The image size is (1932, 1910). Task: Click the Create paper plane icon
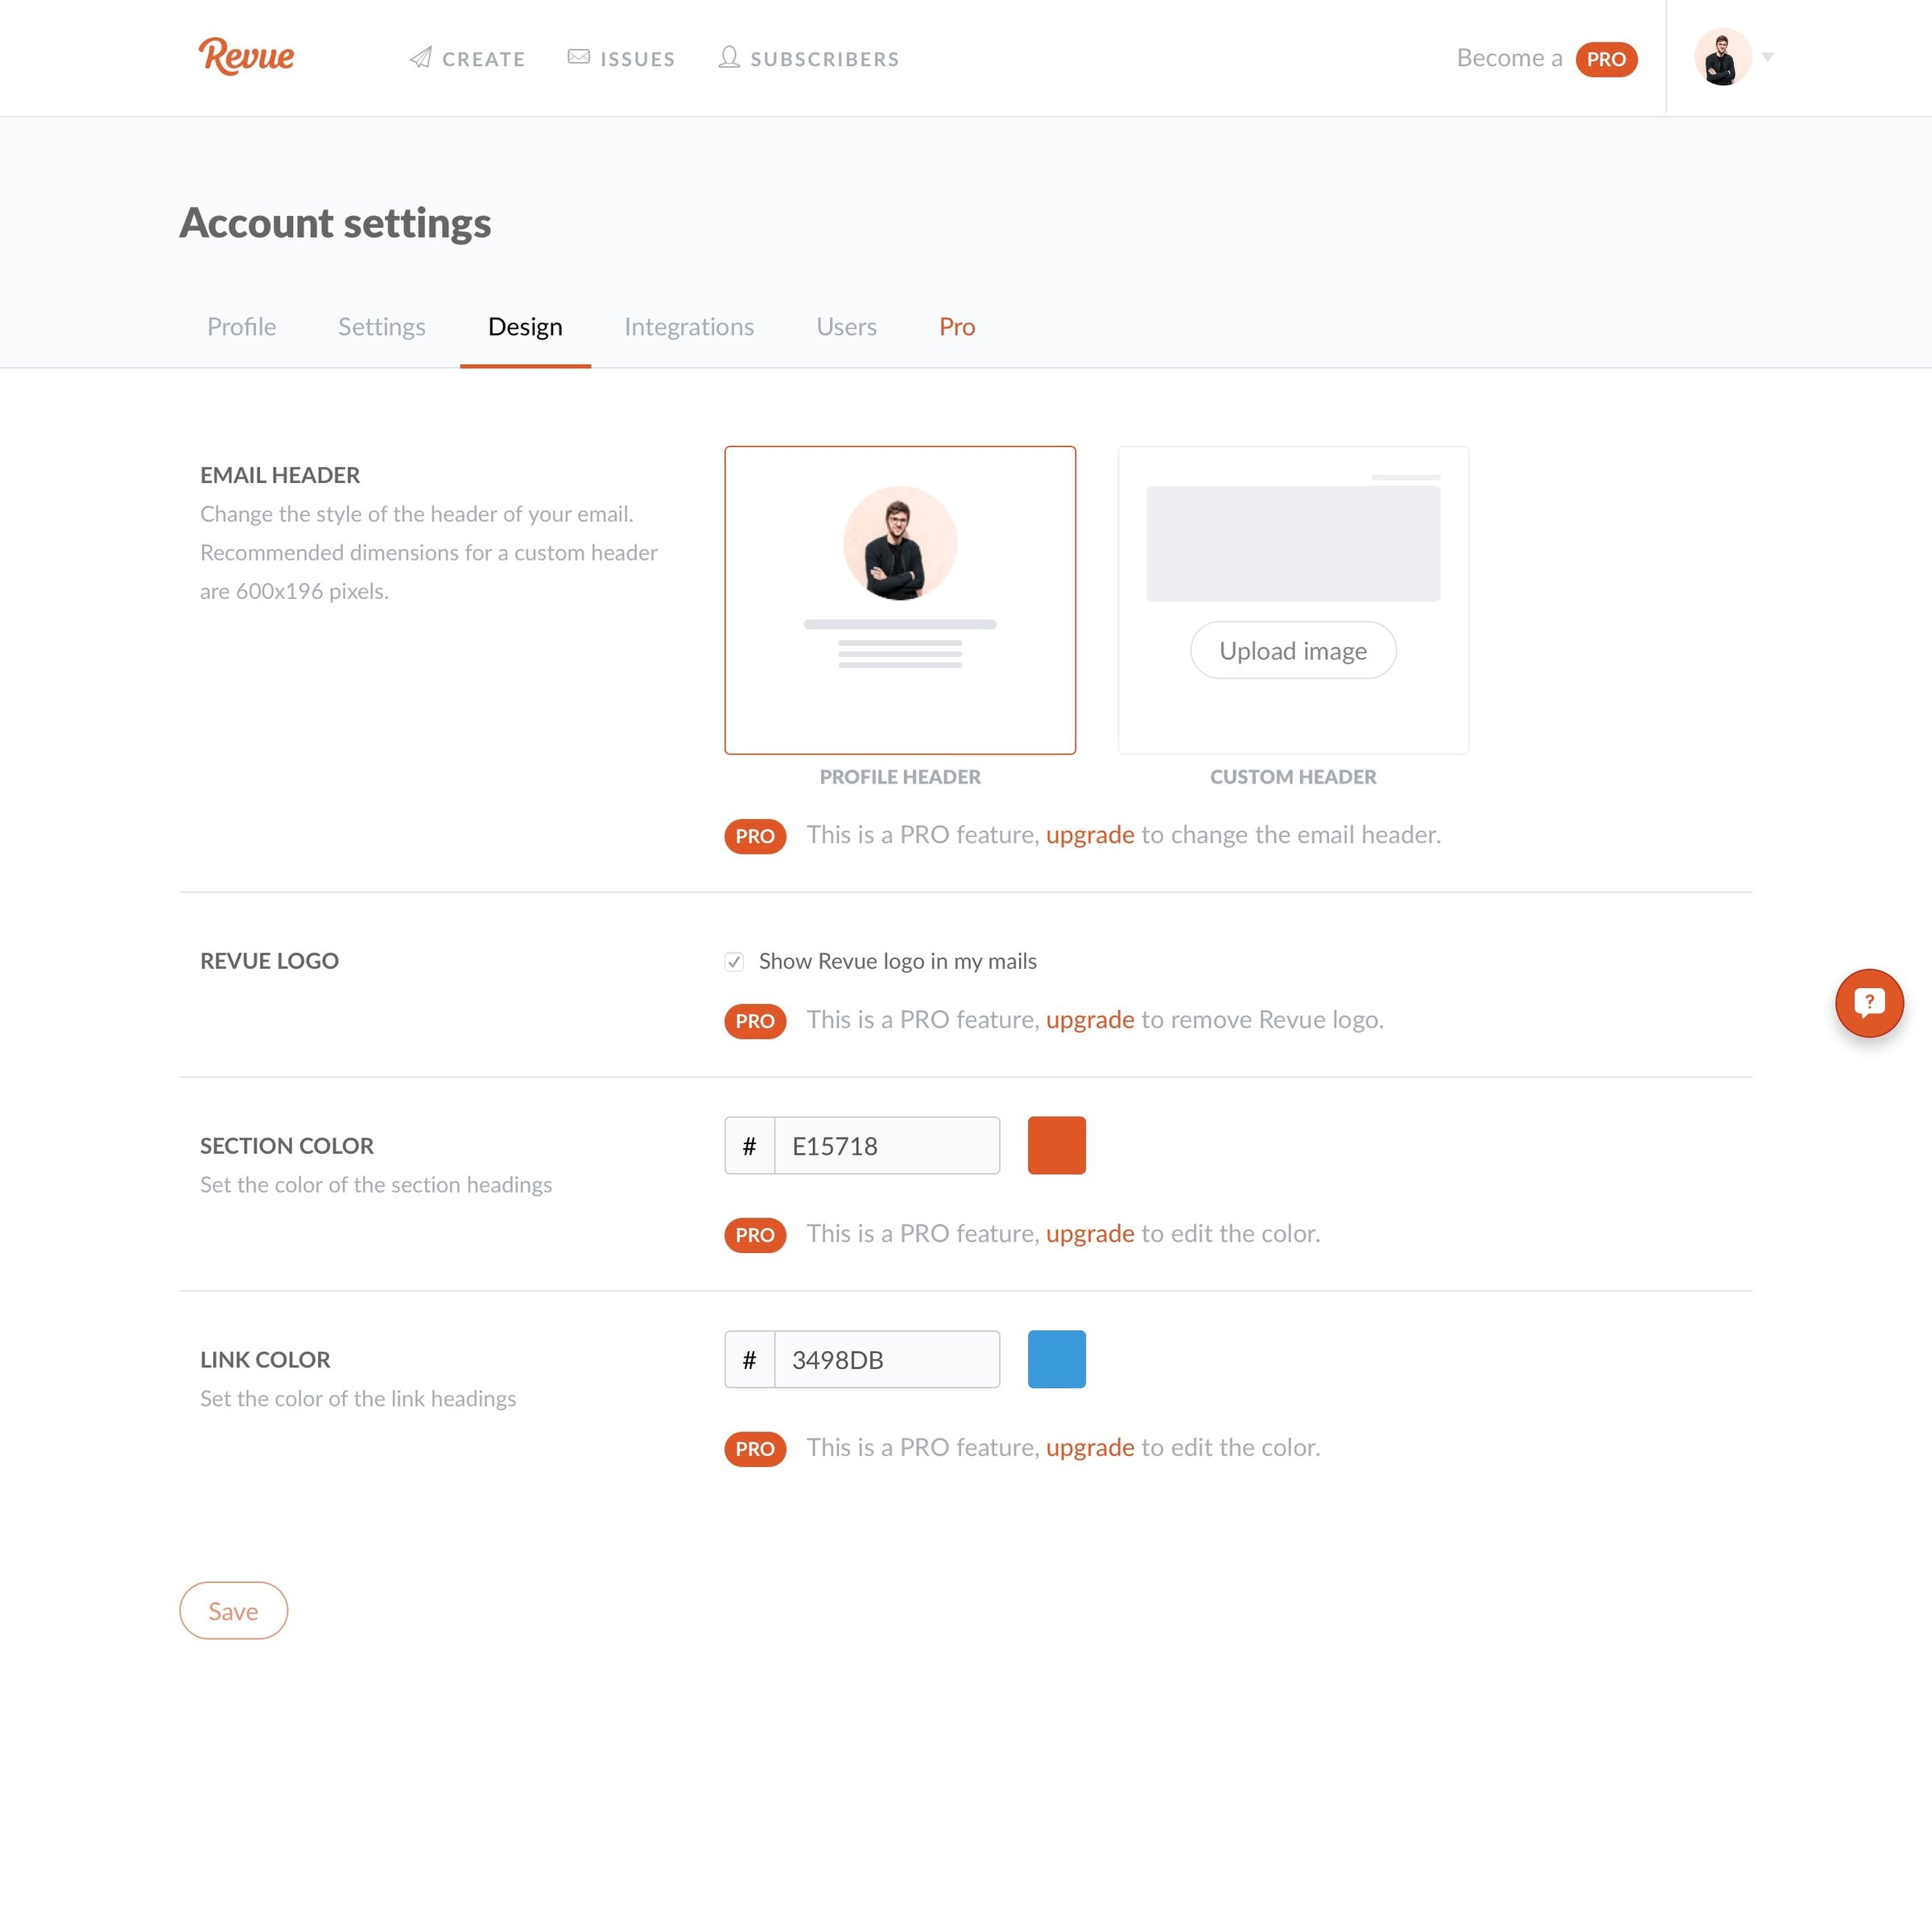421,58
